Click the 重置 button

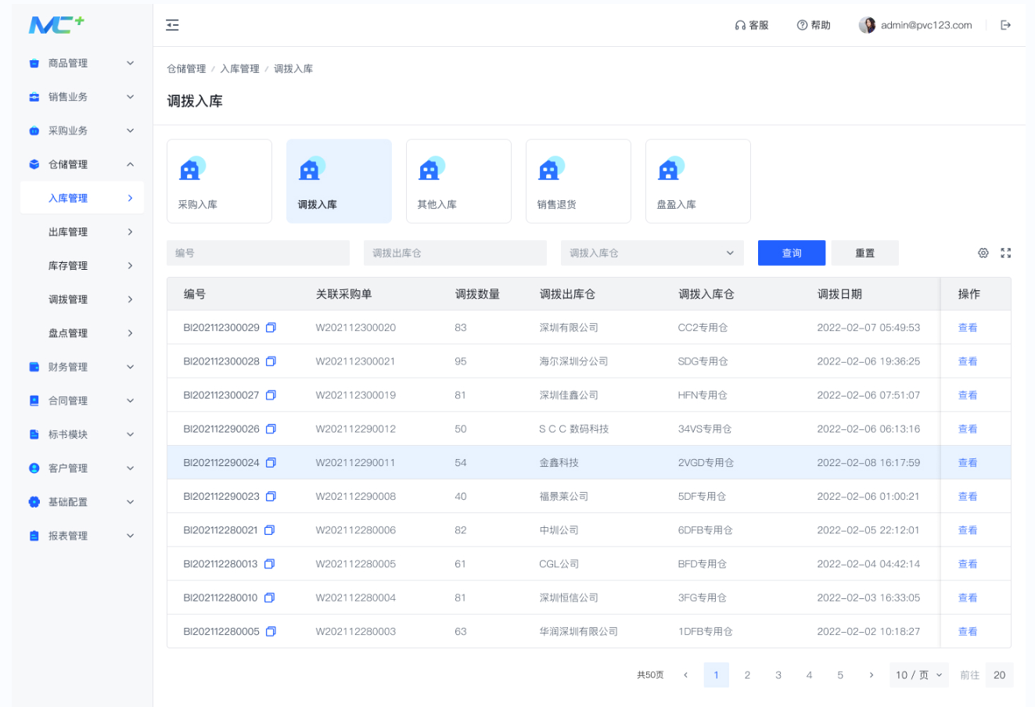pos(865,253)
